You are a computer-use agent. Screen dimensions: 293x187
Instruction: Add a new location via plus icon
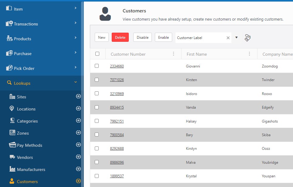coord(78,108)
